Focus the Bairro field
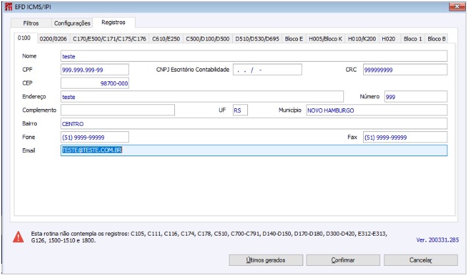467x275 pixels. click(x=254, y=123)
